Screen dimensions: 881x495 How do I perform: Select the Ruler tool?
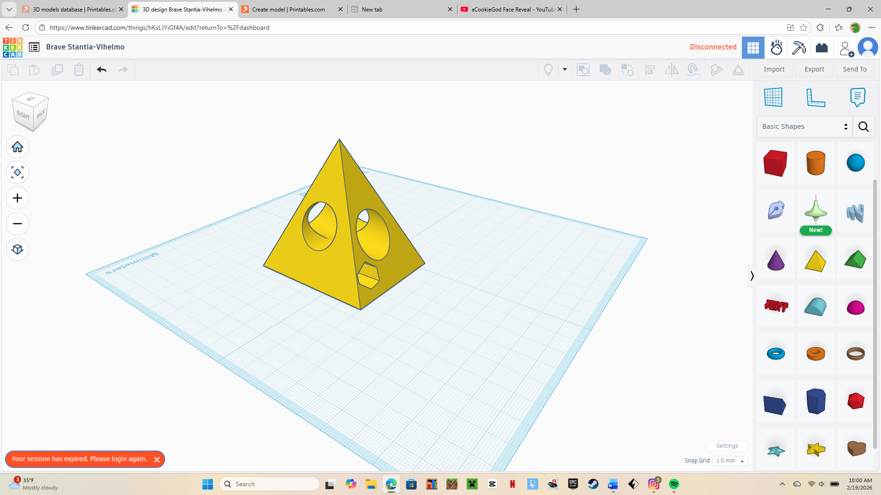[816, 97]
